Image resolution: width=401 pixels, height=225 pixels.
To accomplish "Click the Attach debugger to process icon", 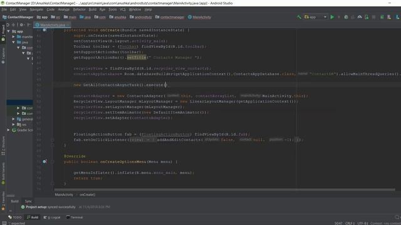I will pos(367,17).
